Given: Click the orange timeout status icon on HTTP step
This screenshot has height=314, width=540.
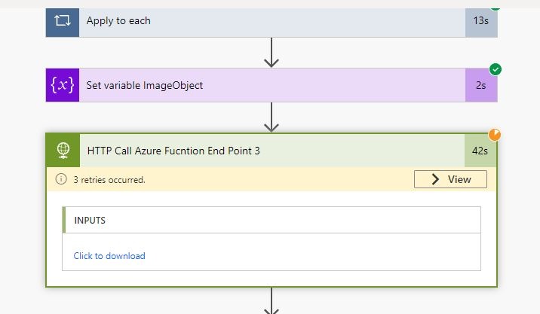Looking at the screenshot, I should click(495, 135).
